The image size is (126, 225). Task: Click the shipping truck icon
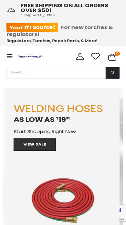pos(11,10)
